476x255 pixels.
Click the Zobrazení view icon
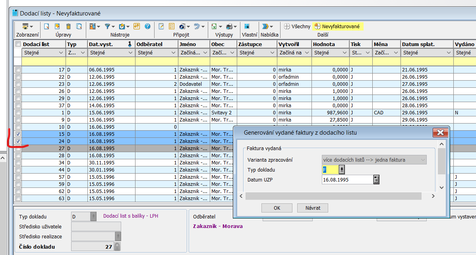26,27
